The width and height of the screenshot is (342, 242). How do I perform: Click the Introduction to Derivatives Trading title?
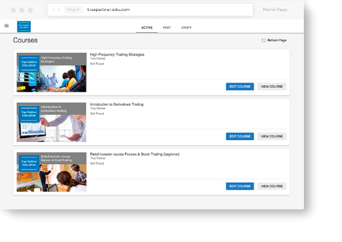pos(117,105)
